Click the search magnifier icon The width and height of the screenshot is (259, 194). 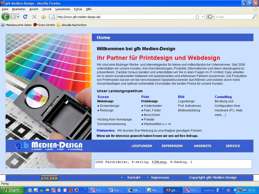tap(254, 17)
